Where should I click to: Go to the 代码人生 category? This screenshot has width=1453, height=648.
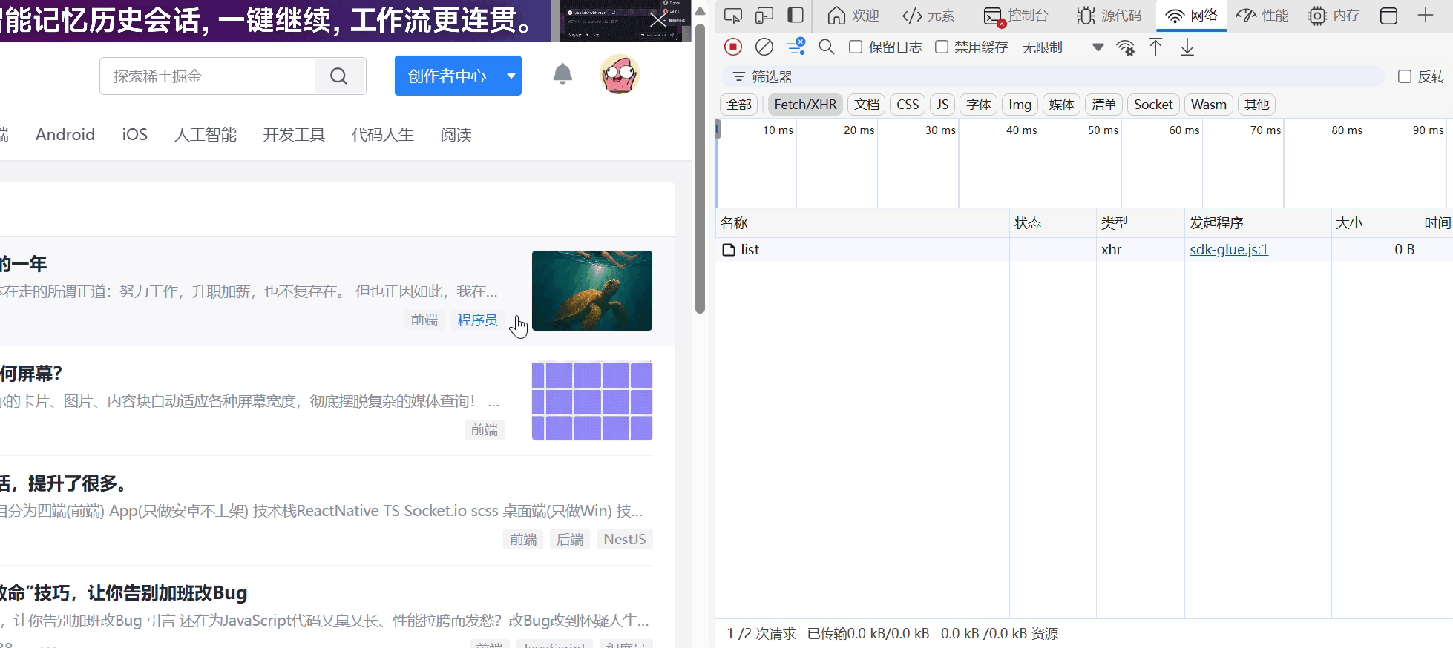pos(382,135)
